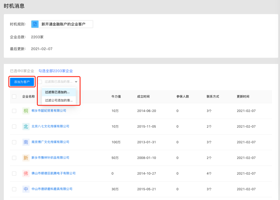
Task: Open 北京八七文化传媒有限公司 company link
Action: coord(50,126)
